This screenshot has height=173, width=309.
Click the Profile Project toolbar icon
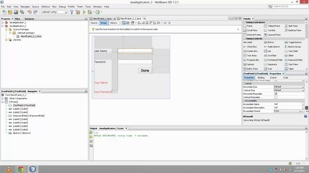tap(98, 12)
